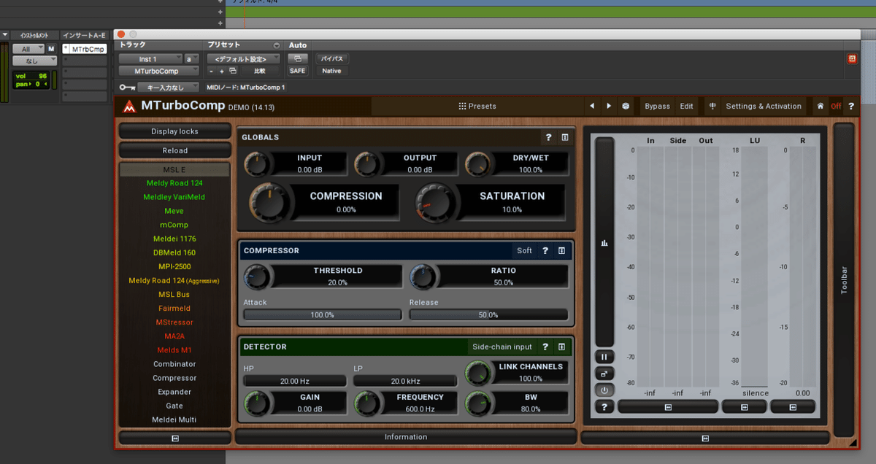Open the 'a' insert slot dropdown
Viewport: 876px width, 464px height.
(191, 58)
